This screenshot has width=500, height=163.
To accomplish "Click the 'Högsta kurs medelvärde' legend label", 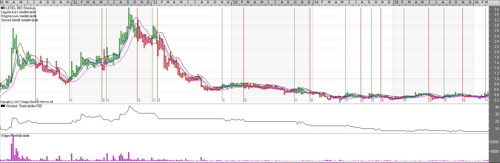I will (x=18, y=16).
